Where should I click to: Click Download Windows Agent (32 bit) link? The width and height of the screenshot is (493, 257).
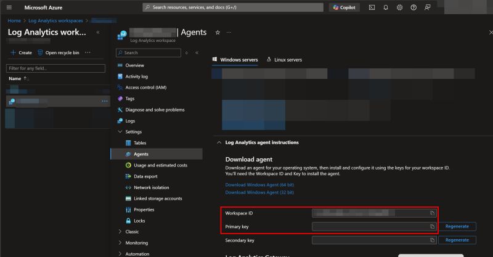[259, 192]
